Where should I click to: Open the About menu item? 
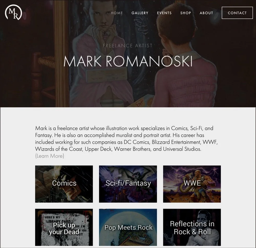pos(206,13)
